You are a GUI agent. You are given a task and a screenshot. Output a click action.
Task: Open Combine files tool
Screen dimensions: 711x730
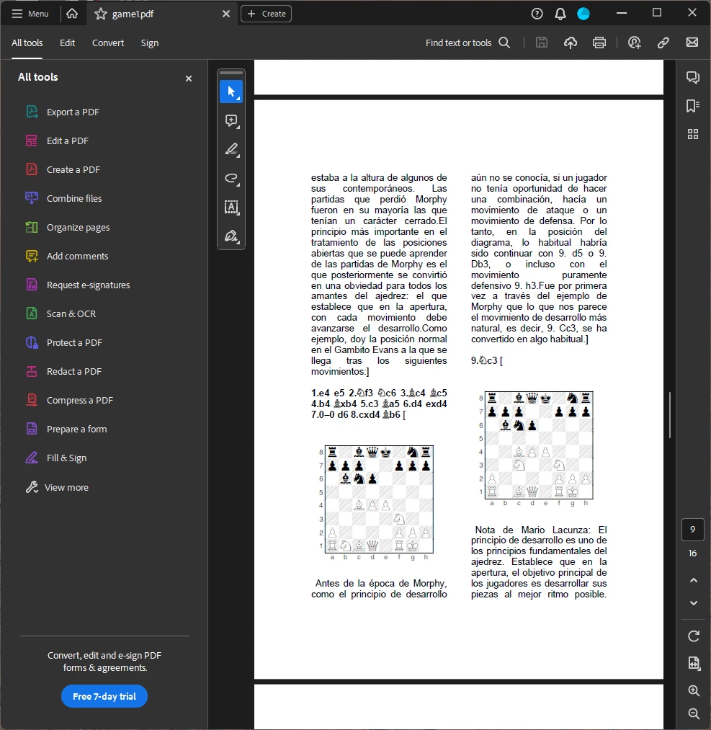click(x=63, y=199)
